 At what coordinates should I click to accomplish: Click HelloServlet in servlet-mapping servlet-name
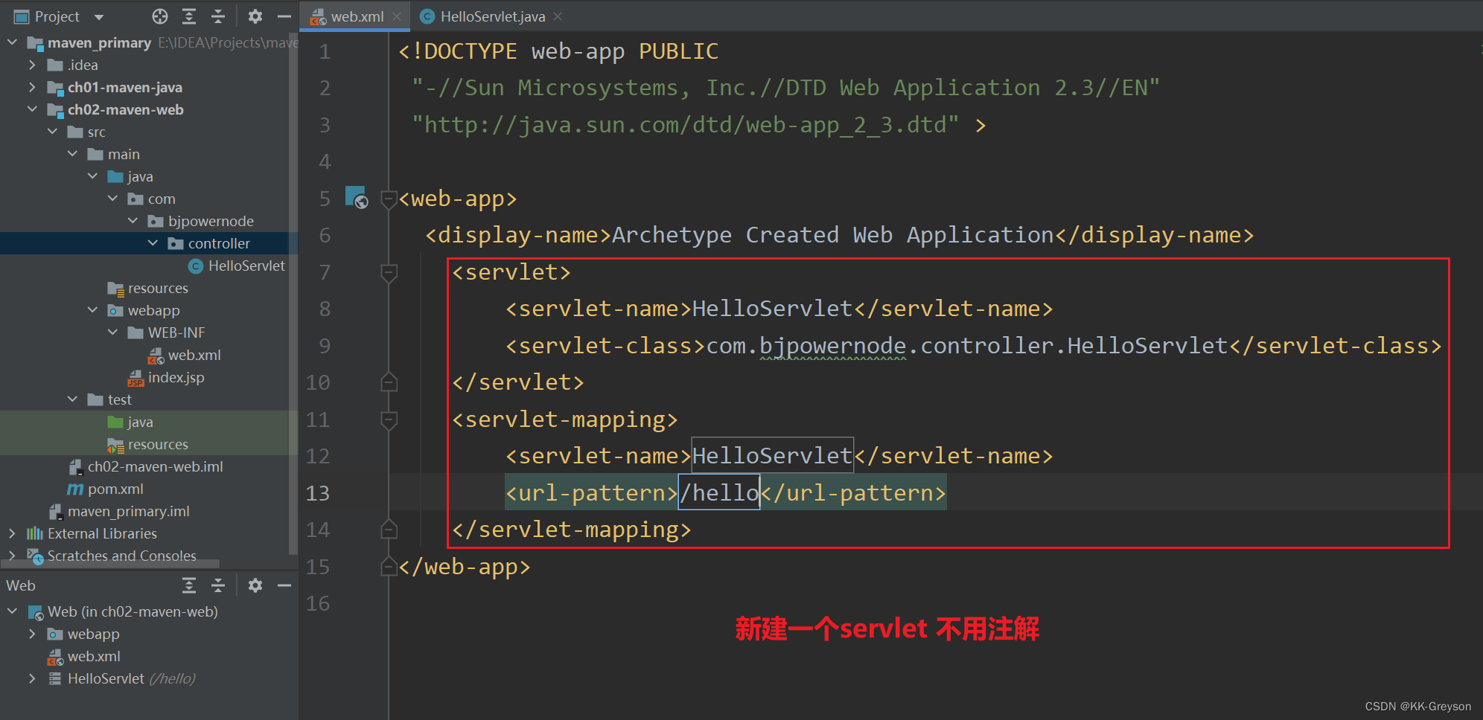point(772,455)
